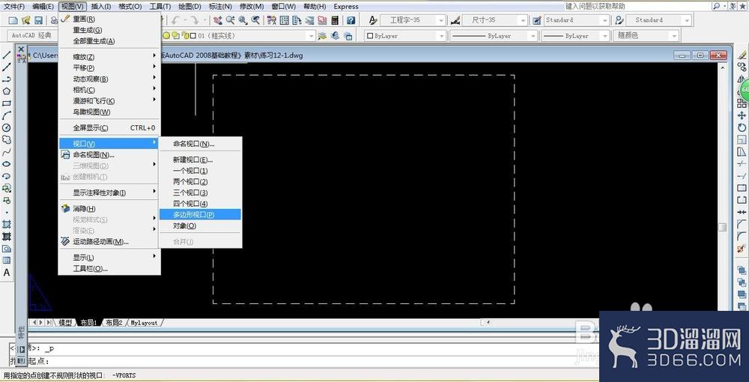Open the 插入(I) menu
749x382 pixels.
click(x=101, y=7)
